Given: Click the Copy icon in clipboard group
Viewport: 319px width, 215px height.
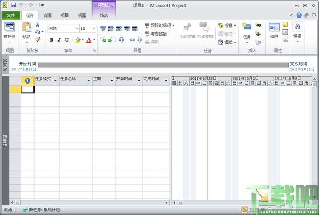Looking at the screenshot, I should pyautogui.click(x=37, y=32).
